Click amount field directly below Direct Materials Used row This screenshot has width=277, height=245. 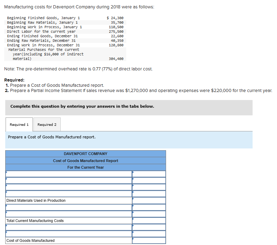[149, 207]
